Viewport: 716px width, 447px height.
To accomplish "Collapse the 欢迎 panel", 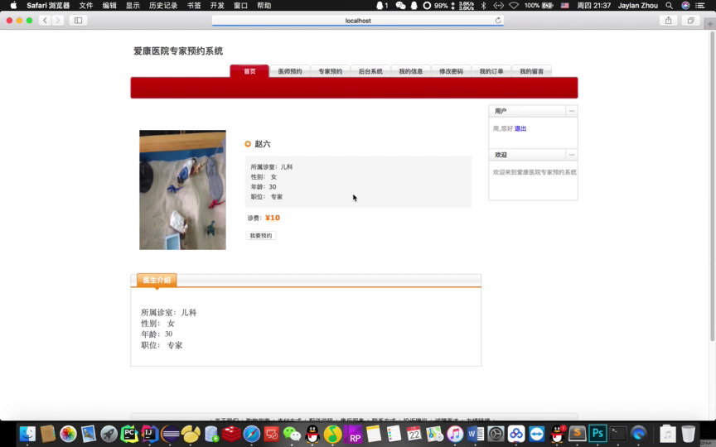I will tap(571, 155).
